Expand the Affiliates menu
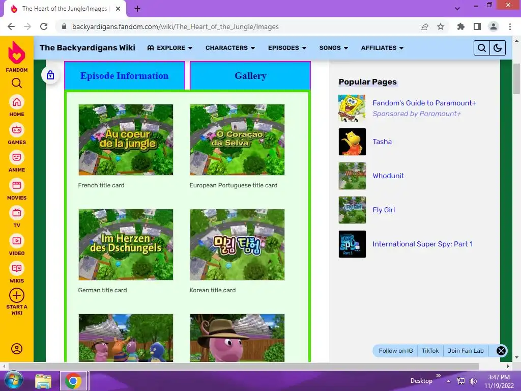 (x=382, y=48)
